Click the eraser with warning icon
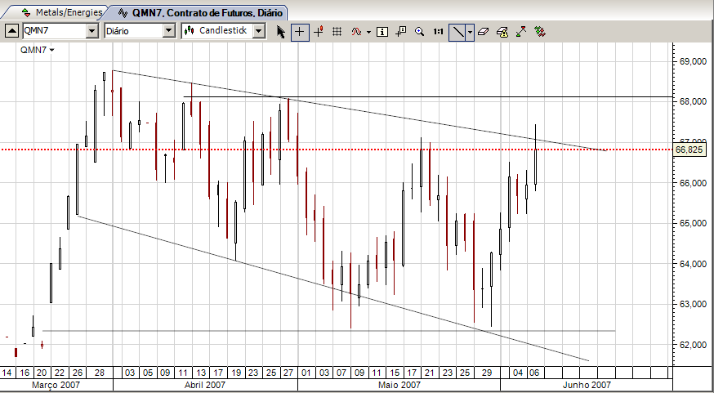 502,32
